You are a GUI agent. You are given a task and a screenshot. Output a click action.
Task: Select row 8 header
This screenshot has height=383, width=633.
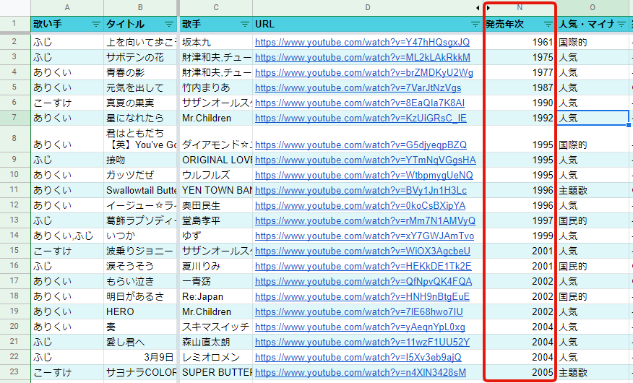(14, 137)
